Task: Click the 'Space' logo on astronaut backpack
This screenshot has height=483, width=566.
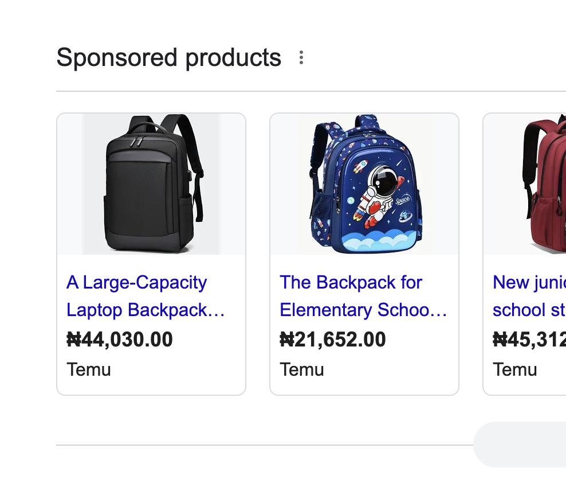Action: 402,200
